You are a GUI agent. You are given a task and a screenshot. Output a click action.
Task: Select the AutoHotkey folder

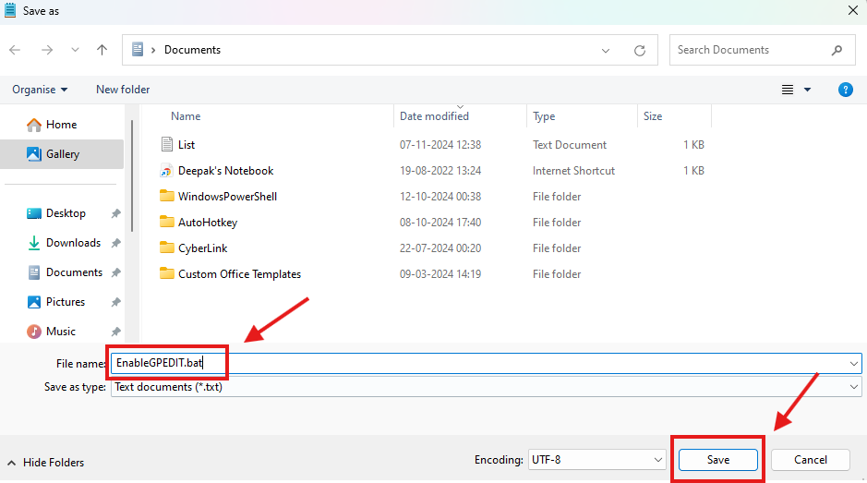tap(208, 223)
